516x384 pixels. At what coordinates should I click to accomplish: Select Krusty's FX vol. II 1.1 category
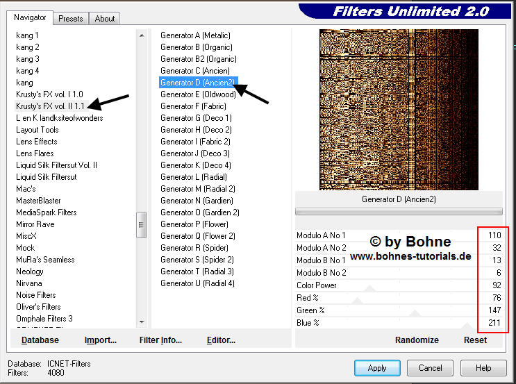pos(50,106)
